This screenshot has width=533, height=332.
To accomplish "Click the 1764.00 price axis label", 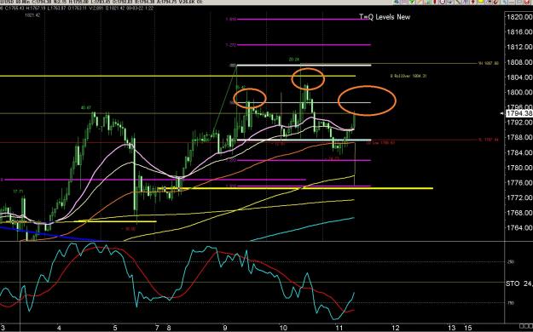I will pyautogui.click(x=519, y=228).
